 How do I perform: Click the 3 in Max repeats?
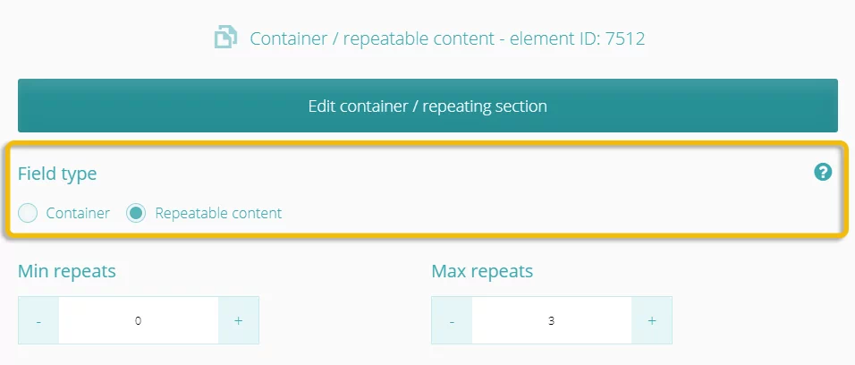tap(551, 321)
